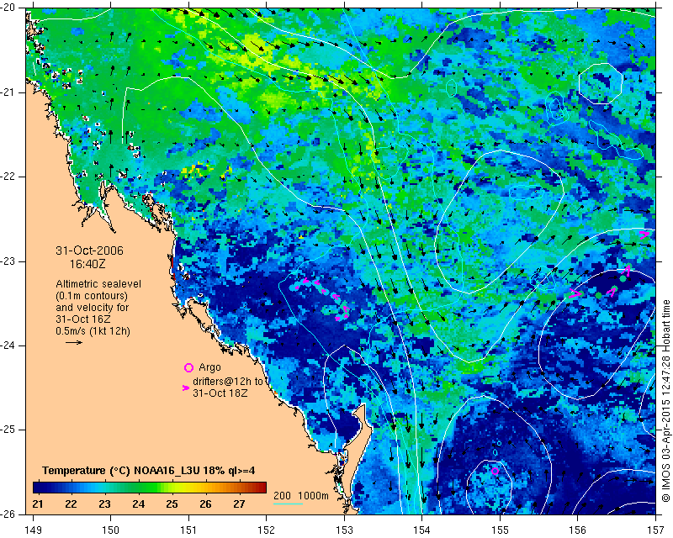Click the '200 1000m' depth legend text
Viewport: 673px width, 538px height.
pos(301,496)
